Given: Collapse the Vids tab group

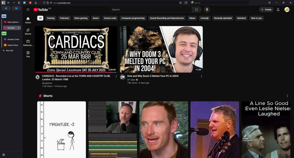Looking at the screenshot, I should click(x=4, y=16).
